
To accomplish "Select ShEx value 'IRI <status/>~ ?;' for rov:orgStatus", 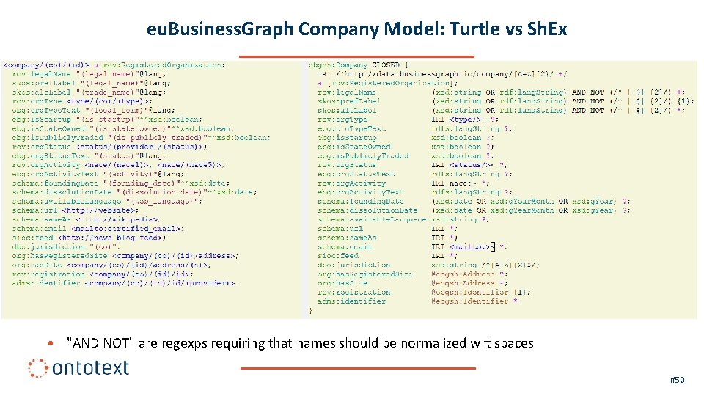I will [469, 165].
